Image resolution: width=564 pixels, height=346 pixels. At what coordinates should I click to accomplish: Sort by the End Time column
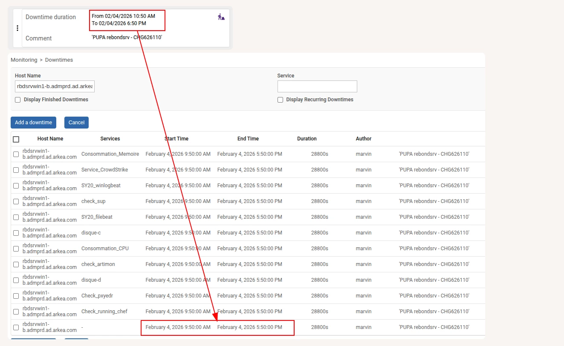click(248, 139)
